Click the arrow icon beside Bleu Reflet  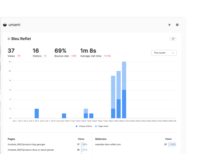pyautogui.click(x=9, y=39)
